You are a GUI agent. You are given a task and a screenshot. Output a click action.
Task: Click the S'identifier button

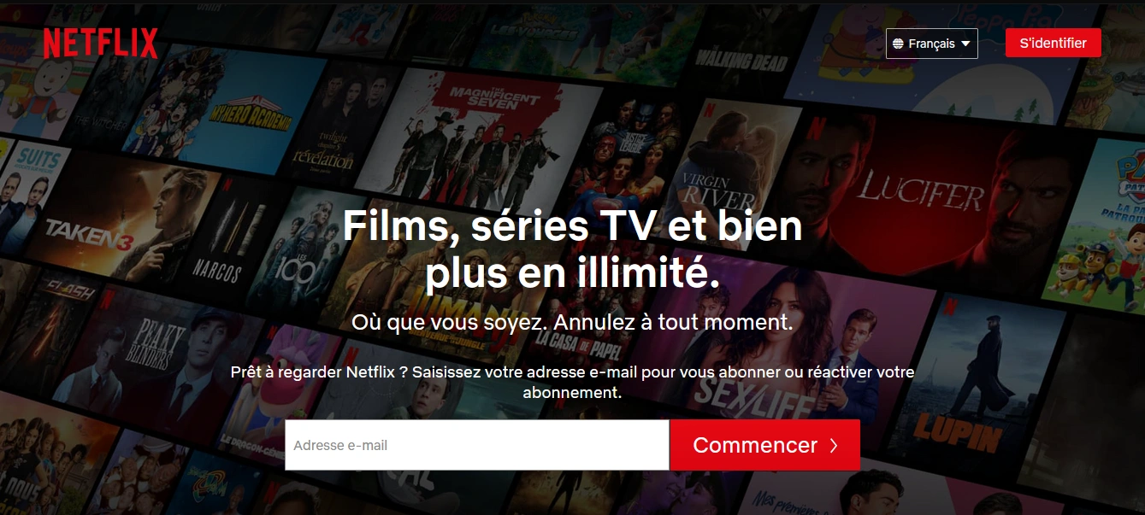pyautogui.click(x=1053, y=43)
